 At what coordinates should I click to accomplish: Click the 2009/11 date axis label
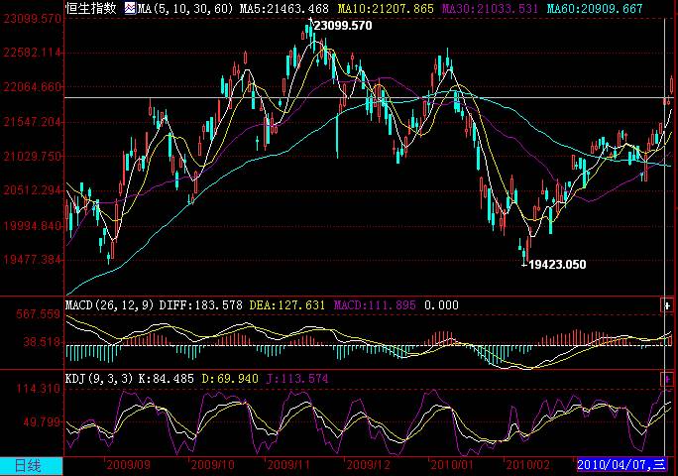tap(288, 466)
